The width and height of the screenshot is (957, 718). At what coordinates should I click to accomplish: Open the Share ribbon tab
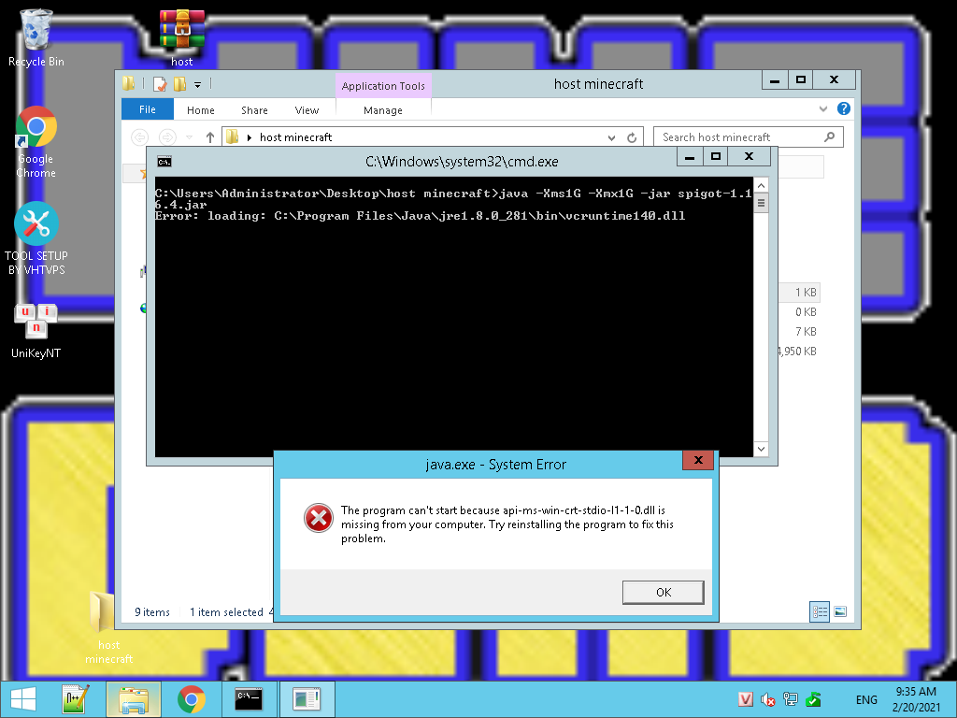(254, 110)
